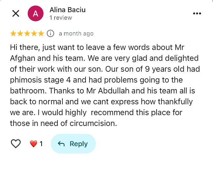The height and width of the screenshot is (177, 213).
Task: Click the second star in the rating
Action: pos(20,33)
